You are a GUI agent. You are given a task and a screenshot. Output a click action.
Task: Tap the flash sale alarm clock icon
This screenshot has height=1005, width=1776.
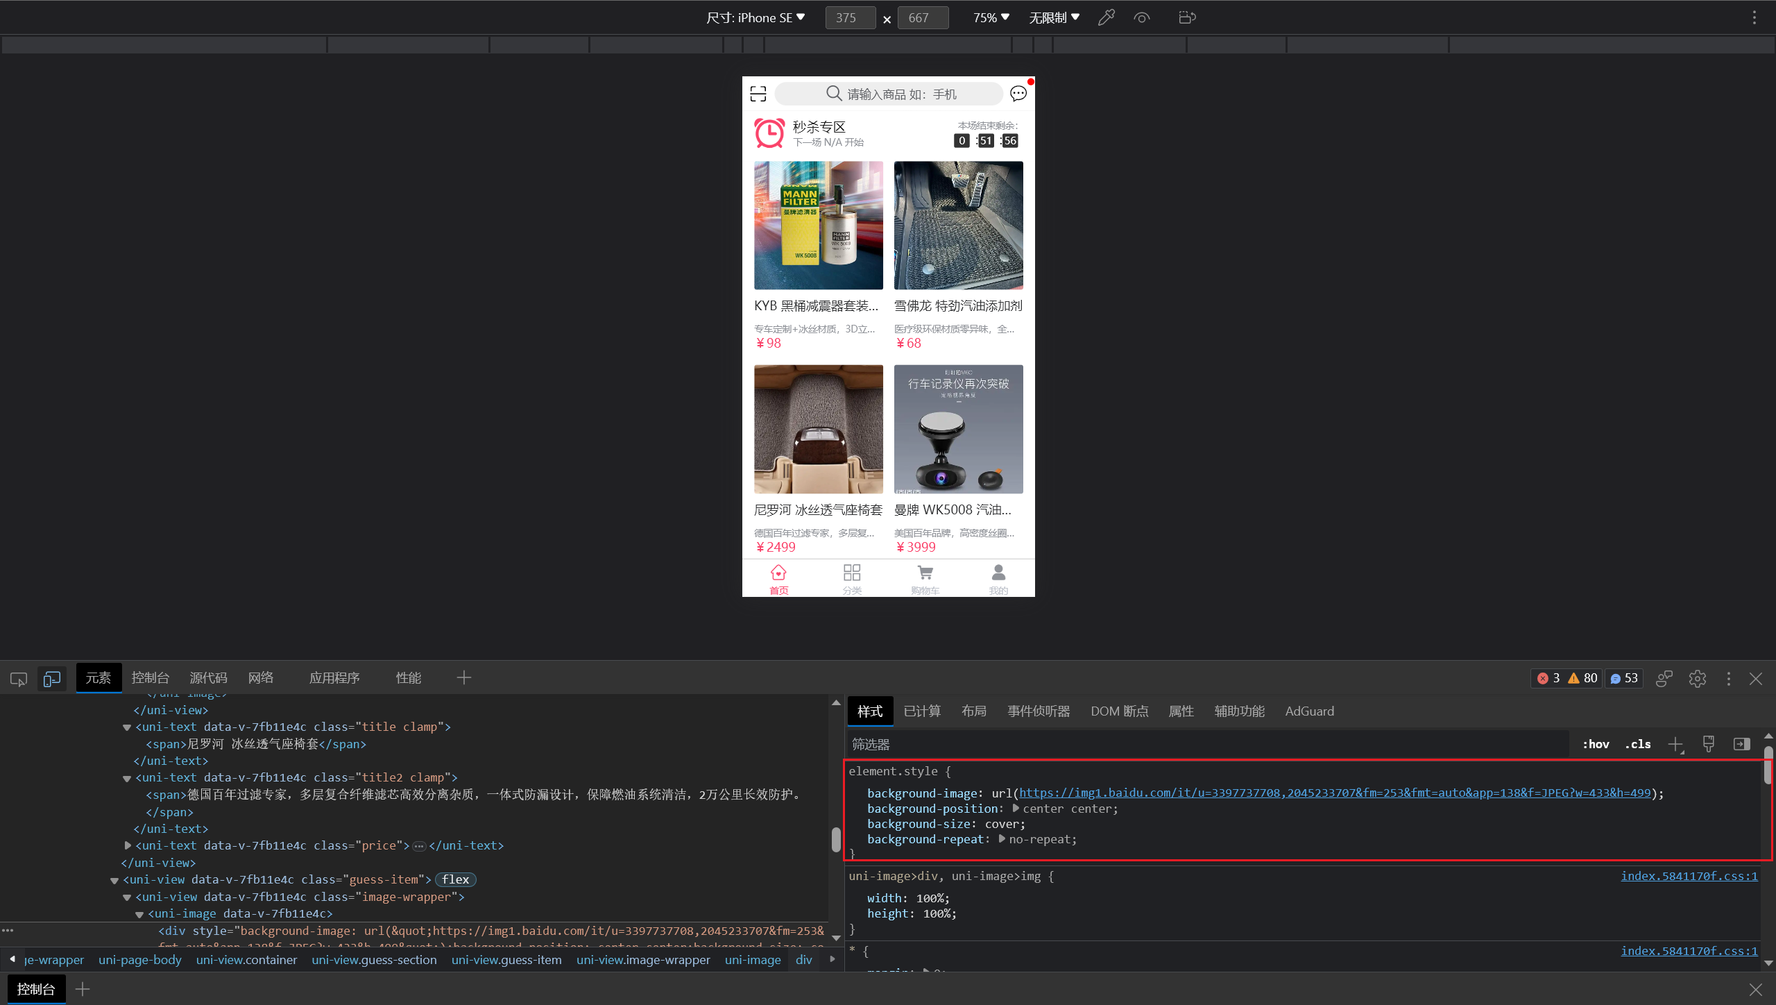[x=769, y=133]
